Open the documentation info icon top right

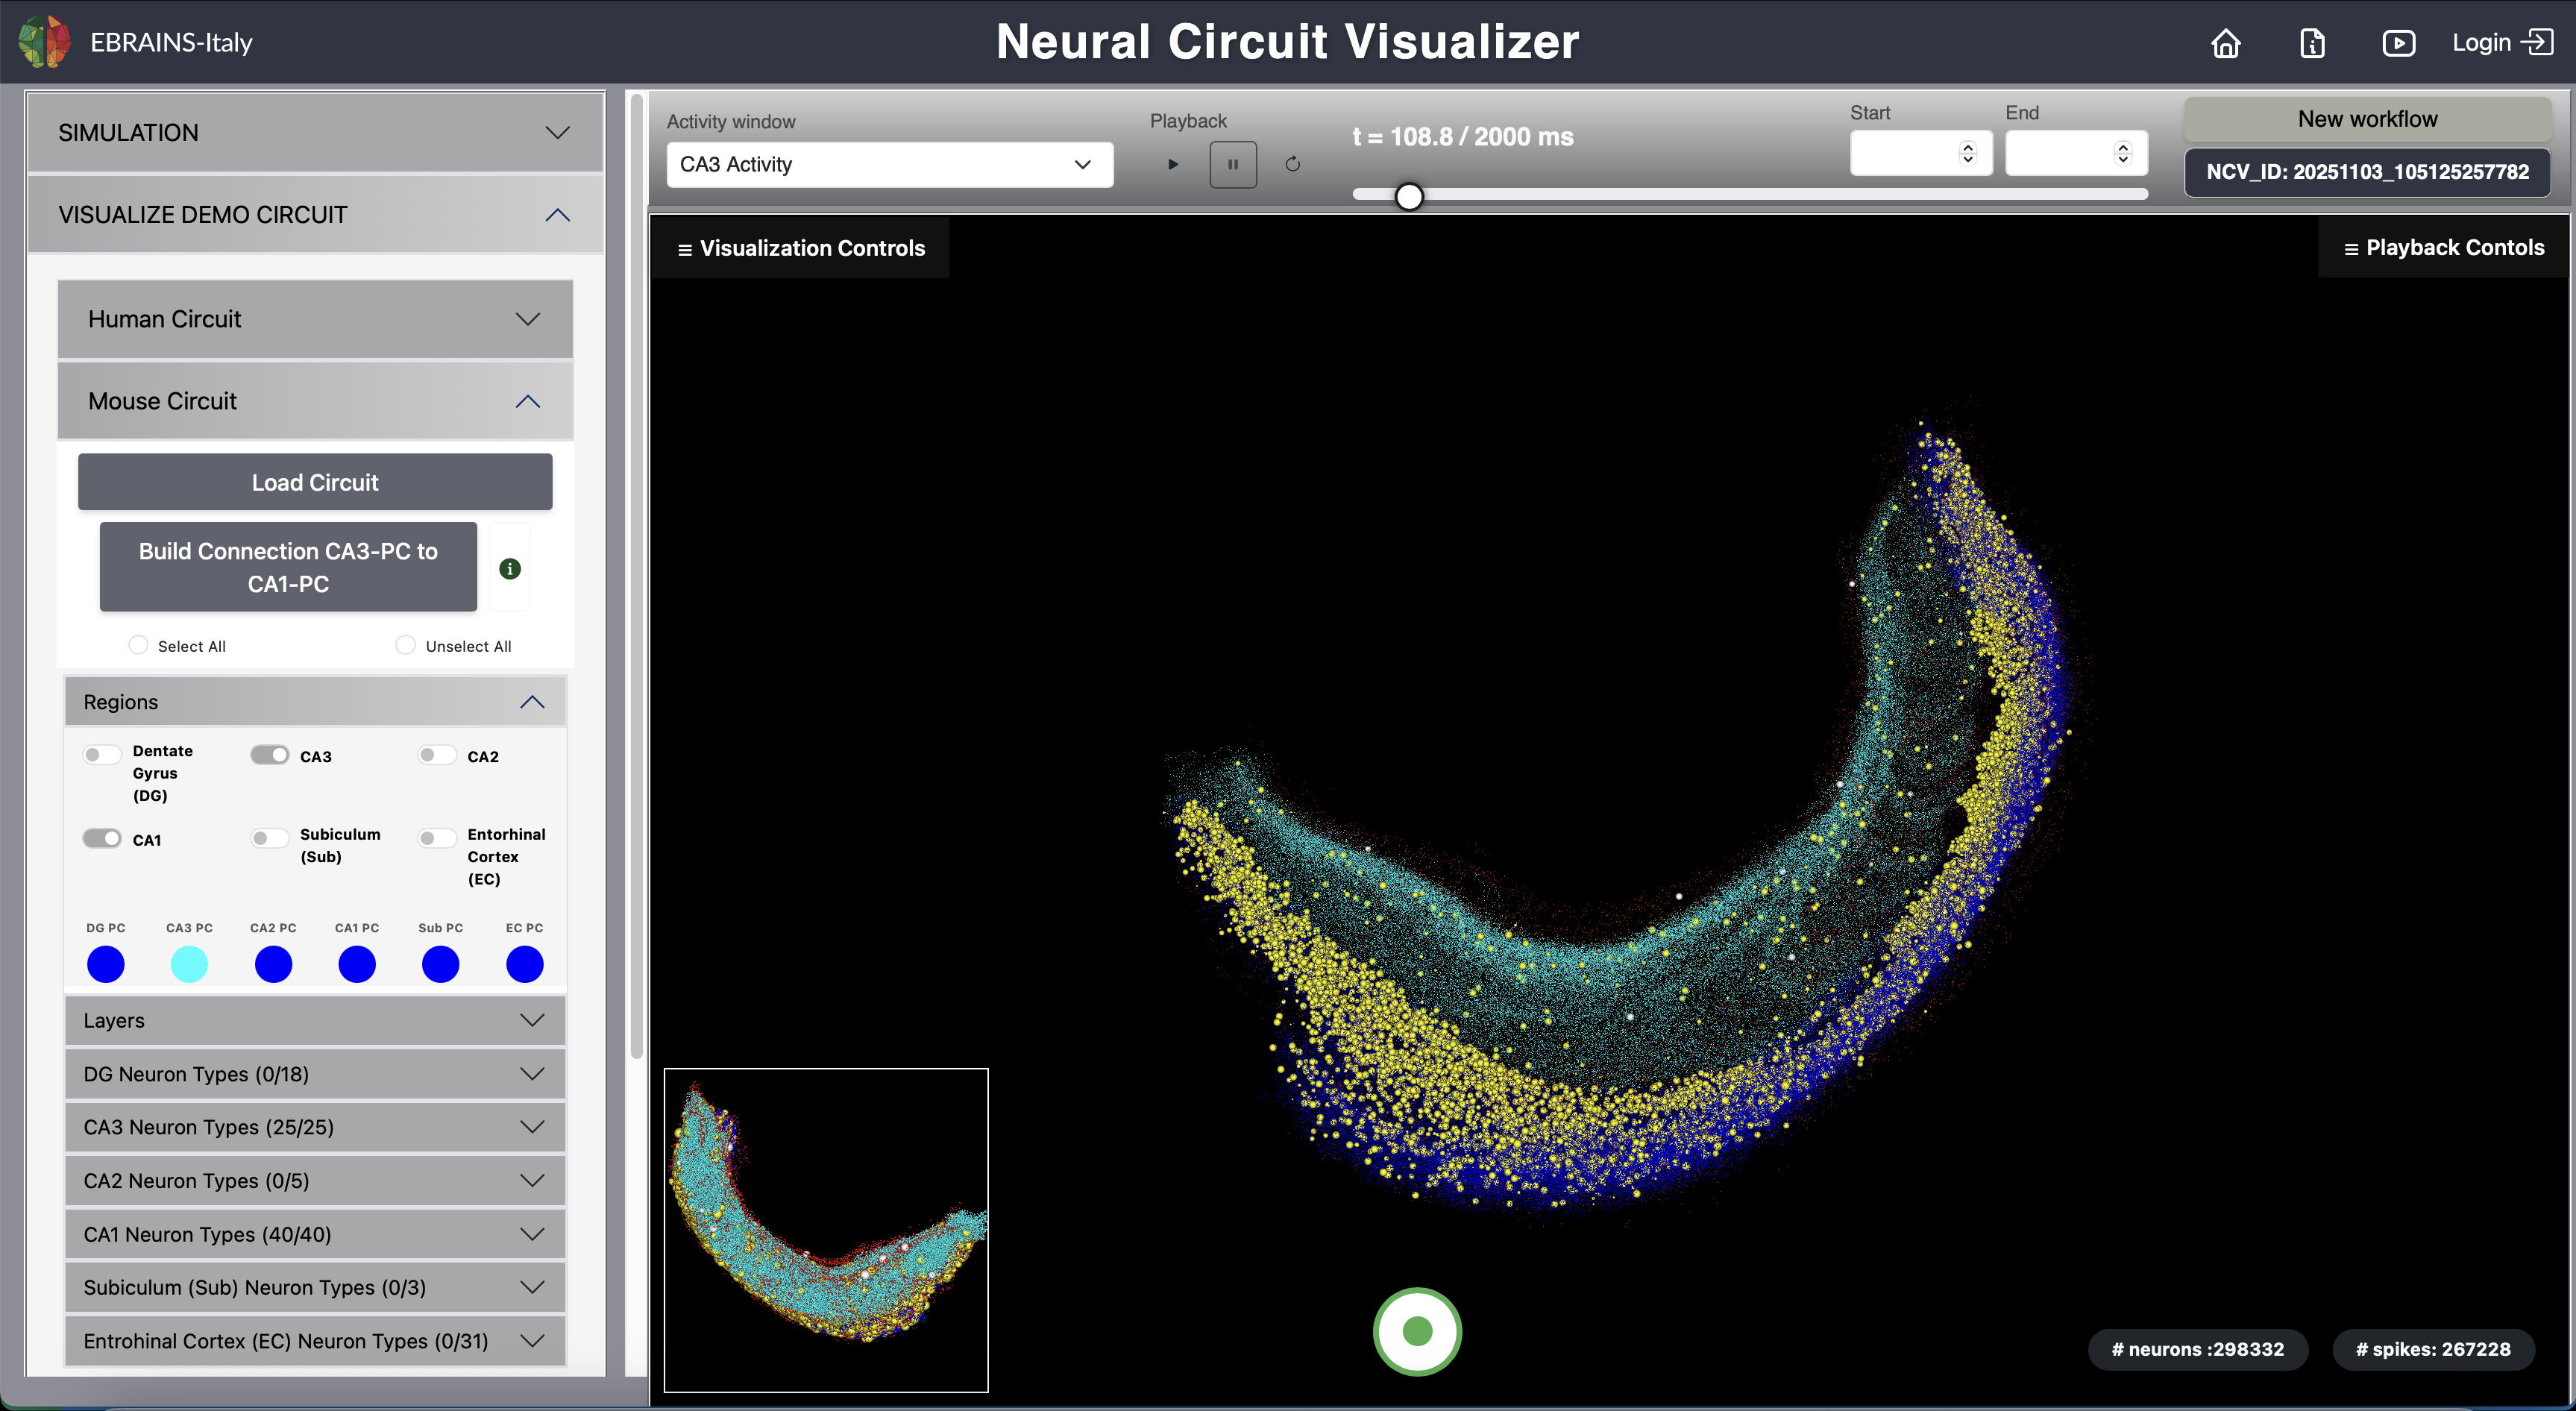click(x=2312, y=43)
